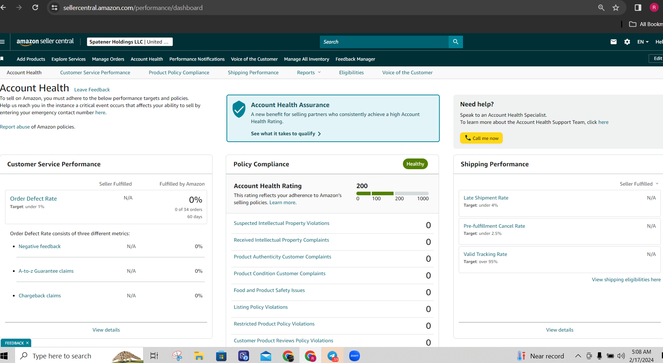Click the Leave Feedback link
663x363 pixels.
[x=92, y=90]
